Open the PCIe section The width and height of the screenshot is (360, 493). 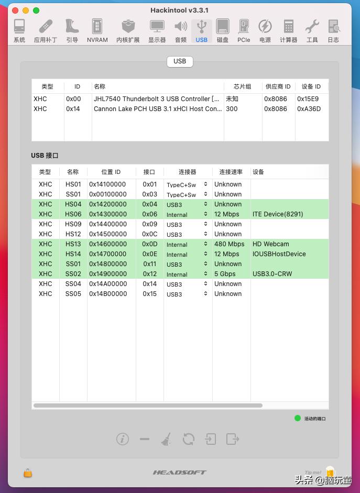click(244, 30)
